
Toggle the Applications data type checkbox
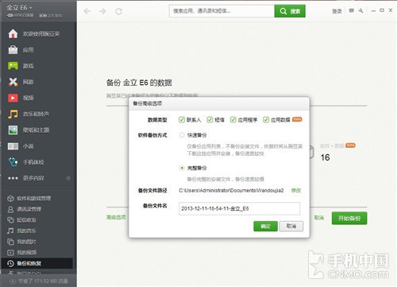[x=233, y=119]
